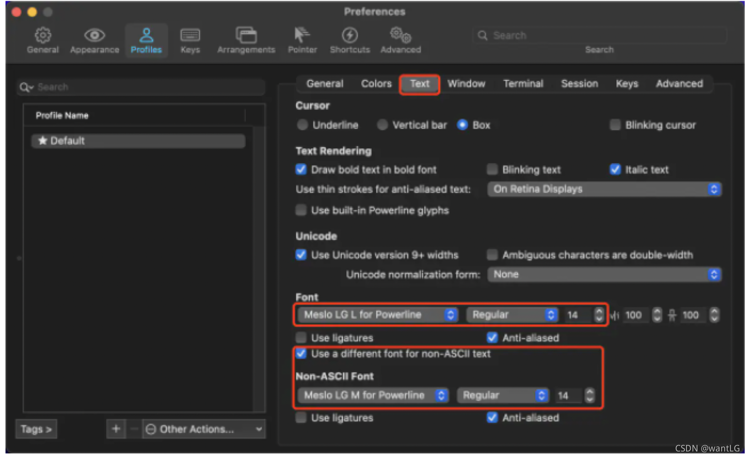Open the Shortcuts preferences pane
Screen dimensions: 747x457
[x=350, y=40]
